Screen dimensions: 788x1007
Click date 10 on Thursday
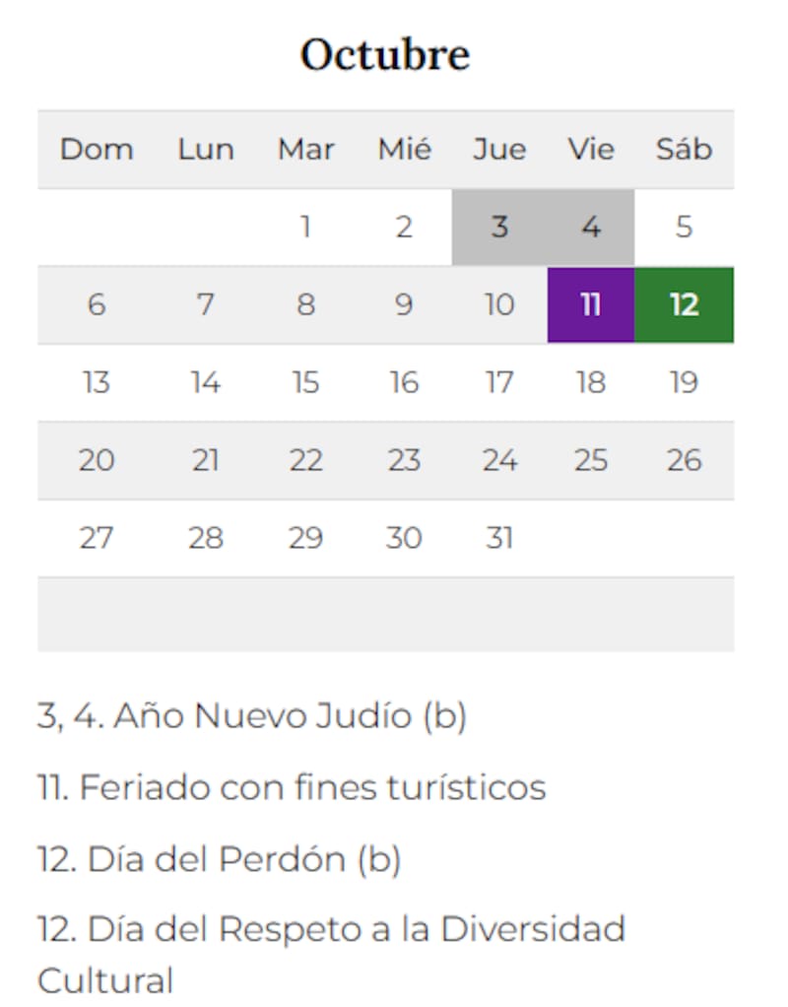[499, 304]
